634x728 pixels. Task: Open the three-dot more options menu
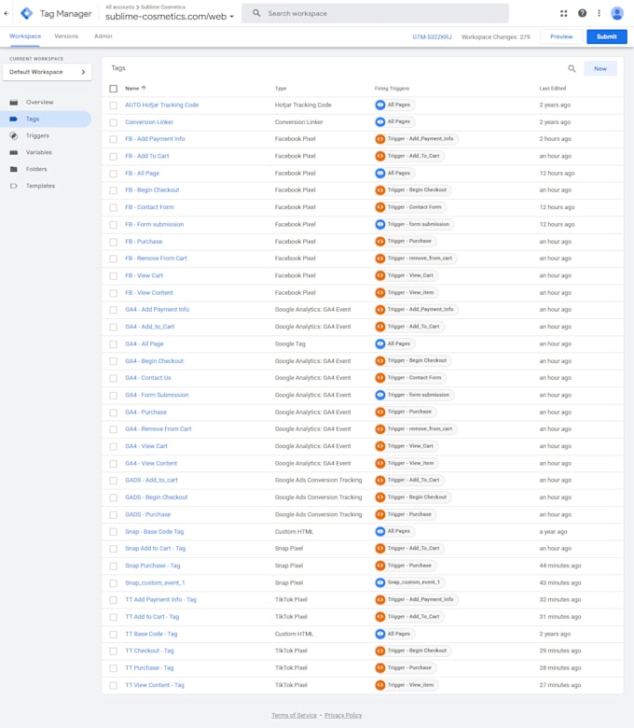coord(599,13)
